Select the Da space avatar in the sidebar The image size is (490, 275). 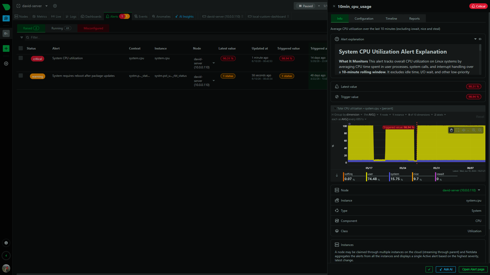point(6,33)
